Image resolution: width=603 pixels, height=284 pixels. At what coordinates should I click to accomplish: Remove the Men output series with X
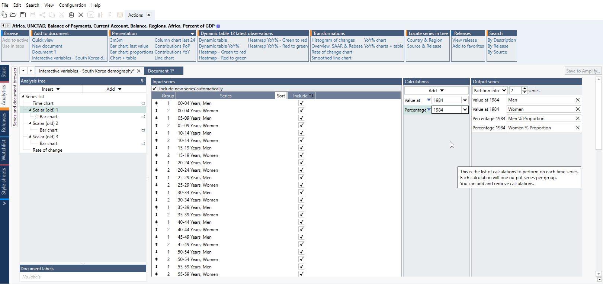point(578,100)
